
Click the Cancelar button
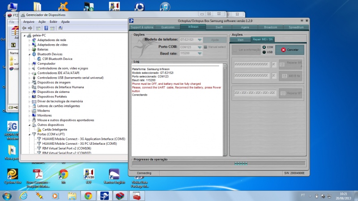point(290,50)
